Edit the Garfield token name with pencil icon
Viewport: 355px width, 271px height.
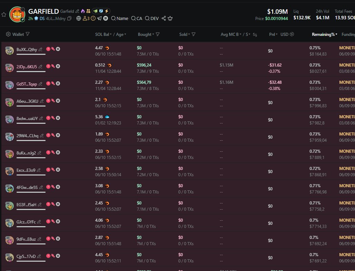[x=77, y=11]
